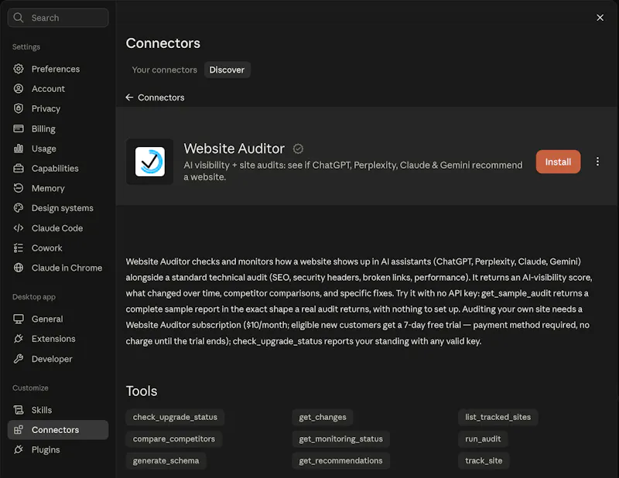Click the verified badge next to Website Auditor
The image size is (619, 478).
(298, 149)
